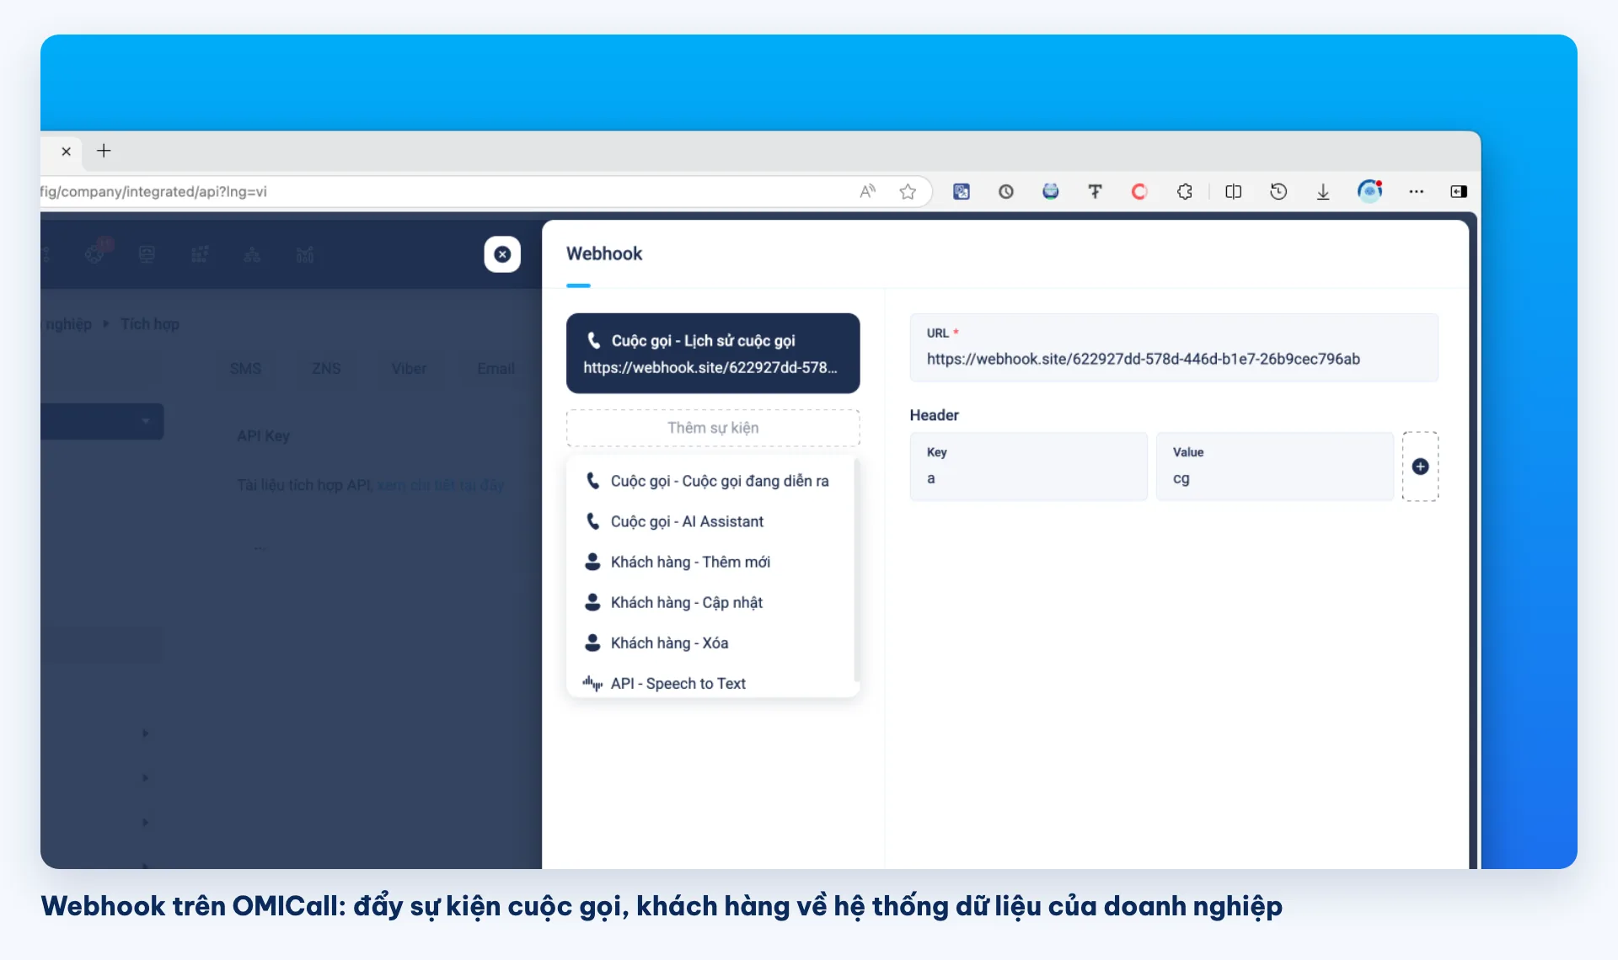Open browser history icon
The width and height of the screenshot is (1618, 960).
[x=1278, y=192]
